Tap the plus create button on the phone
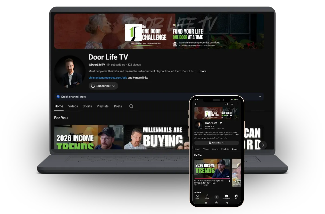The width and height of the screenshot is (325, 214). tap(217, 197)
